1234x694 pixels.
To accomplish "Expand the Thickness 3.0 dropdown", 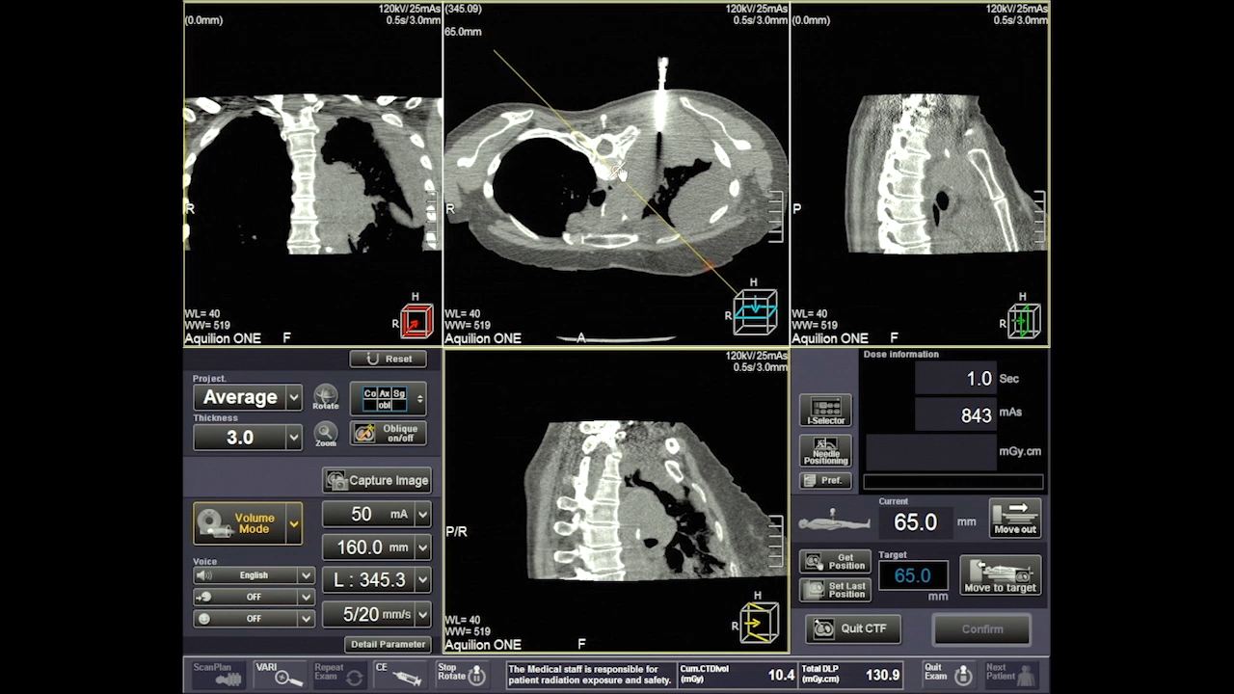I will point(293,438).
